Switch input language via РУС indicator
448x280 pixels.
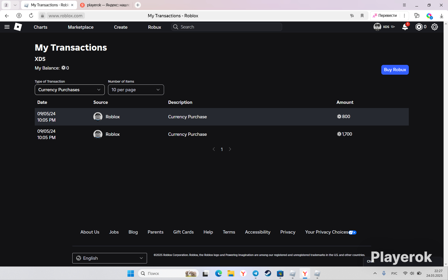tap(394, 274)
